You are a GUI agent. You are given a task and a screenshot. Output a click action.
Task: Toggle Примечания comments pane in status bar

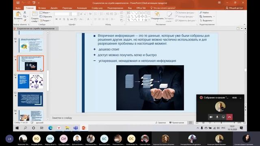pos(177,122)
